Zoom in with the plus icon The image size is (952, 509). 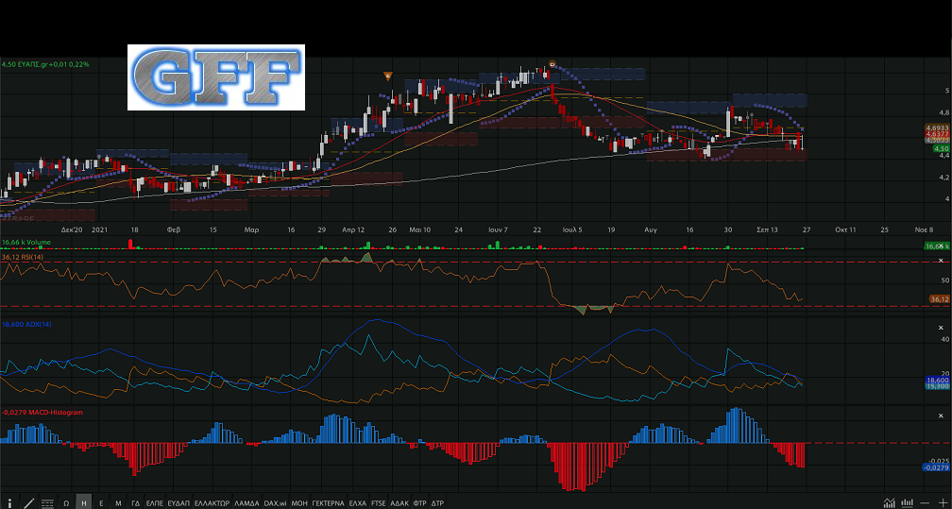(x=943, y=503)
